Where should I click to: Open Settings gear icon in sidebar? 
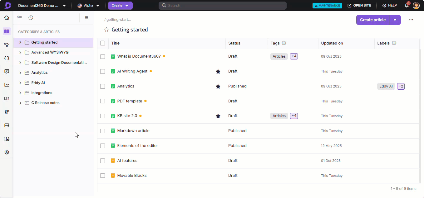[x=7, y=152]
